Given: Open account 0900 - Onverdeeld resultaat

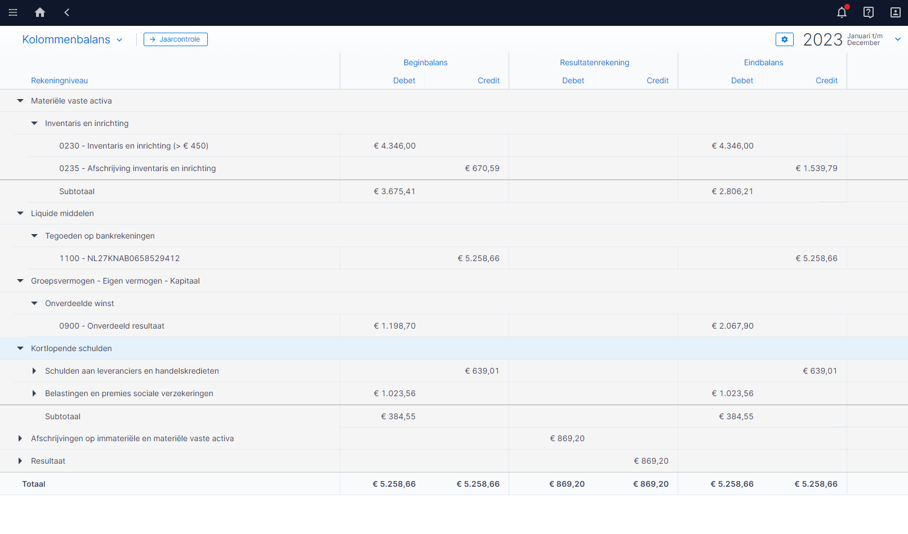Looking at the screenshot, I should pos(112,326).
